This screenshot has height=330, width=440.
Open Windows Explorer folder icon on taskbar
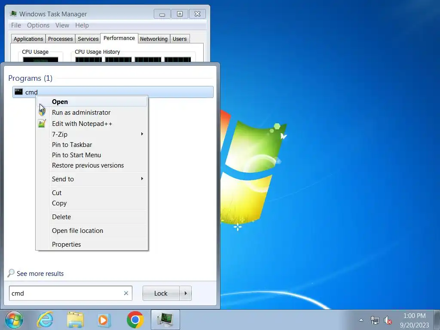(x=75, y=320)
